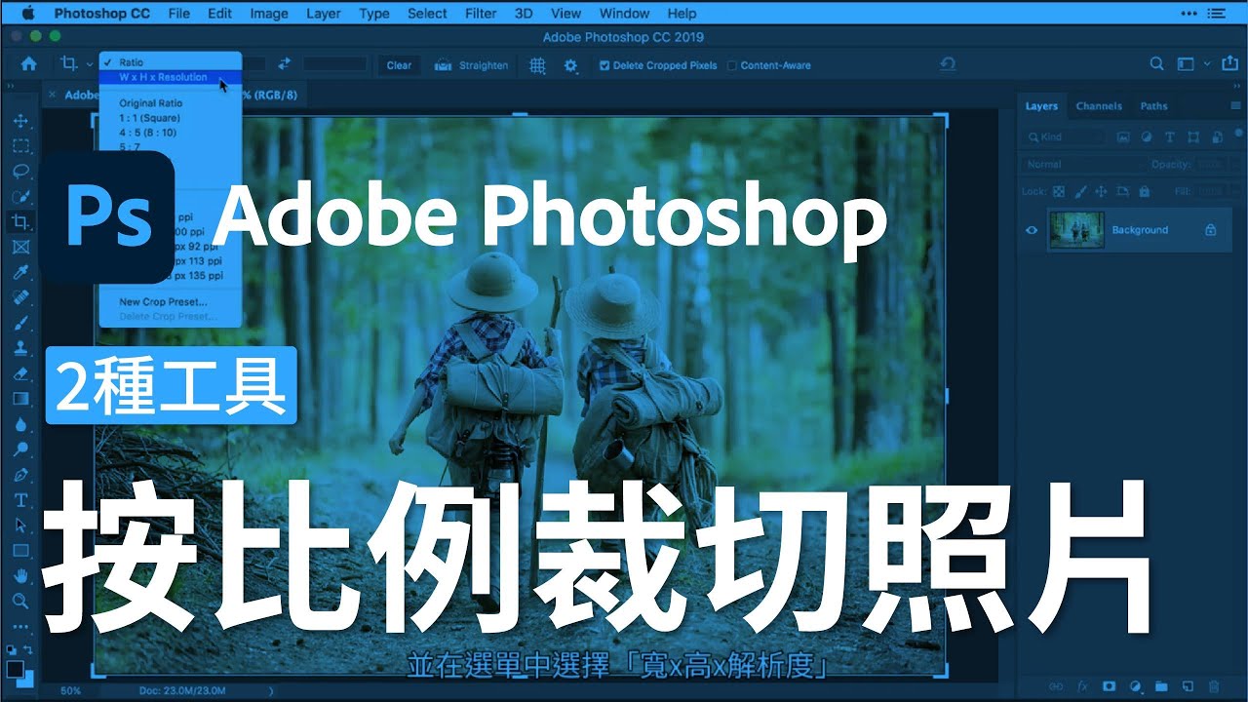Select the Rectangular Marquee tool
1248x702 pixels.
[20, 146]
